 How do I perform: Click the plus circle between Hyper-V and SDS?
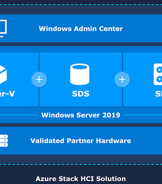(39, 79)
